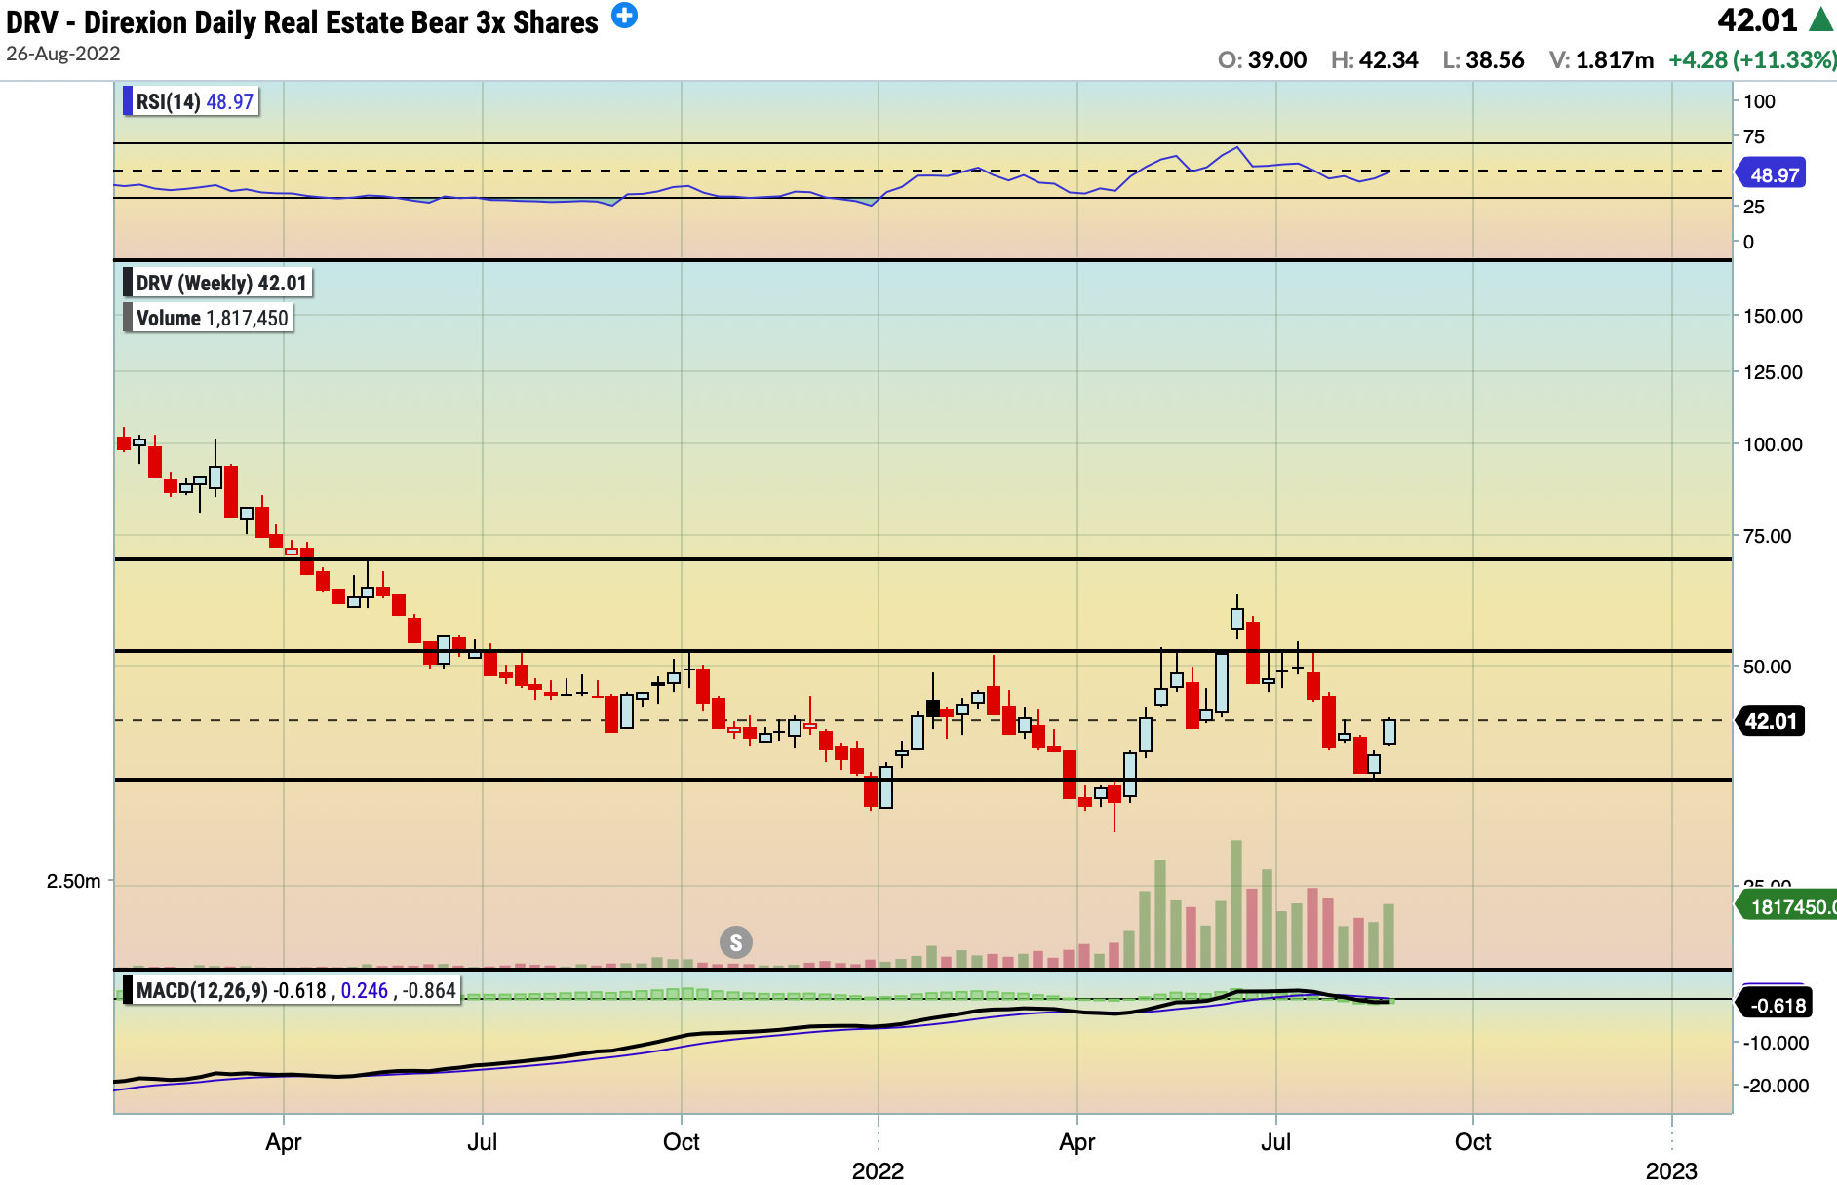
Task: Click the 2022 year label on time axis
Action: coord(878,1170)
